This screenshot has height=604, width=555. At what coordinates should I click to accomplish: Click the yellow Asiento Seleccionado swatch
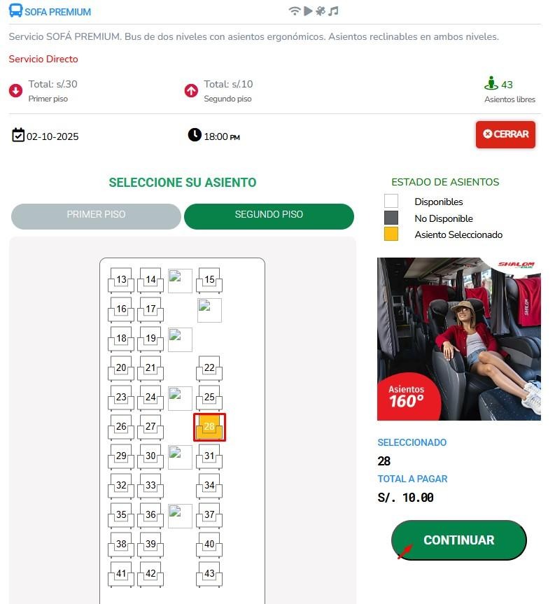[391, 234]
